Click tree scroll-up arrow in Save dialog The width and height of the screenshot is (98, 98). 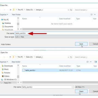tap(18, 18)
